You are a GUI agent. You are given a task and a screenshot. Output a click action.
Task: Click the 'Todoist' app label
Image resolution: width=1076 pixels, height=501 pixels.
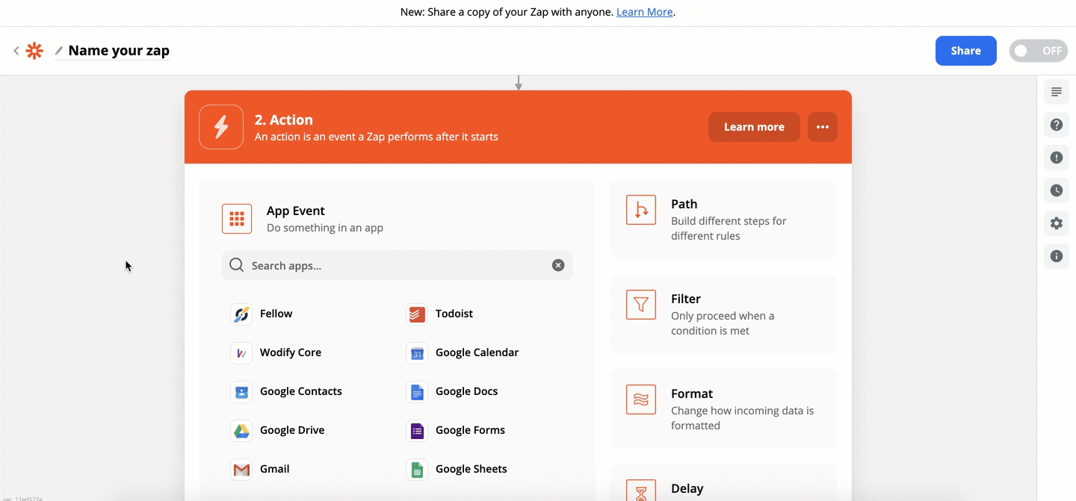click(x=454, y=314)
